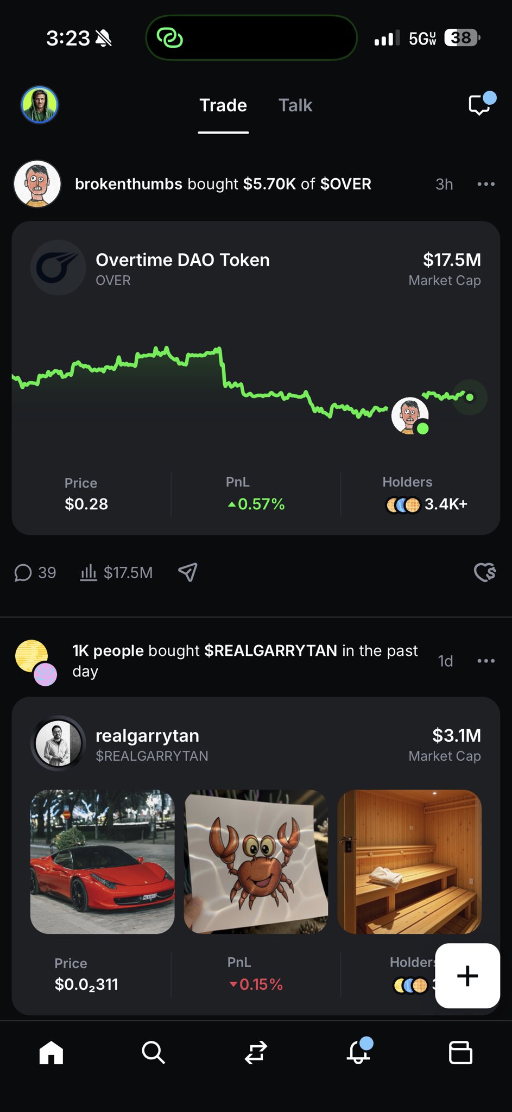Open brokenthumbs profile from post header

[x=37, y=184]
